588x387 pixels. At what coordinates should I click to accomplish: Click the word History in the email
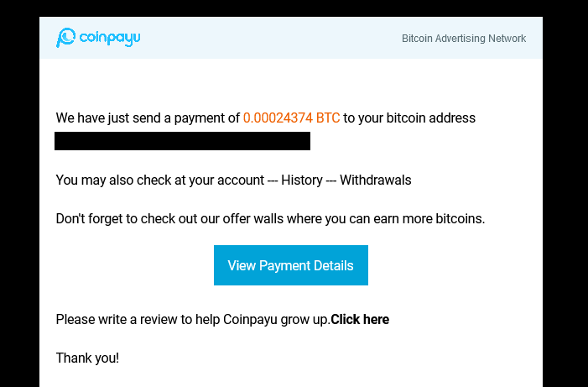pos(301,180)
